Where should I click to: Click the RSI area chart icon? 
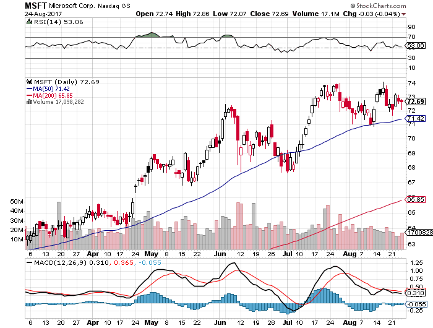[29, 22]
